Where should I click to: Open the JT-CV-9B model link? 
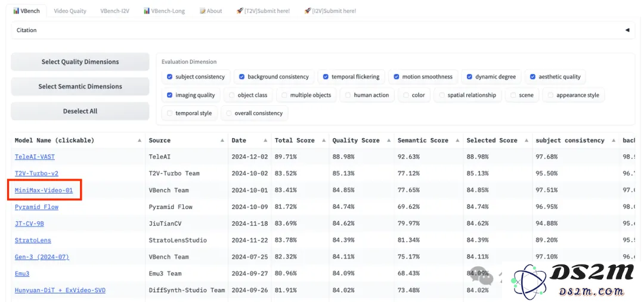(29, 223)
